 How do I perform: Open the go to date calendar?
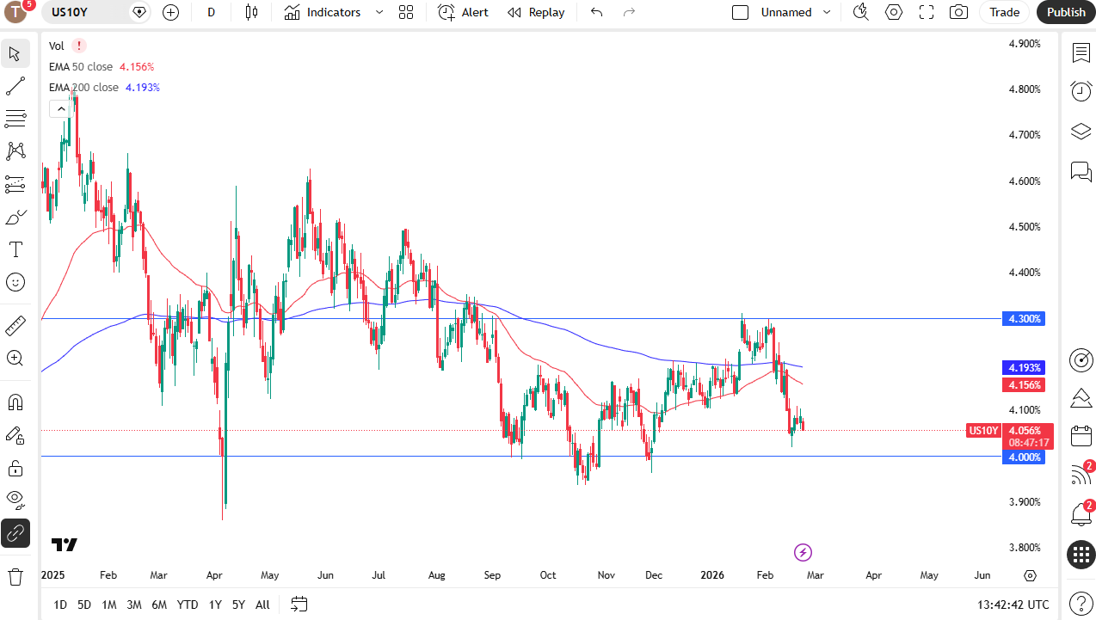tap(299, 605)
